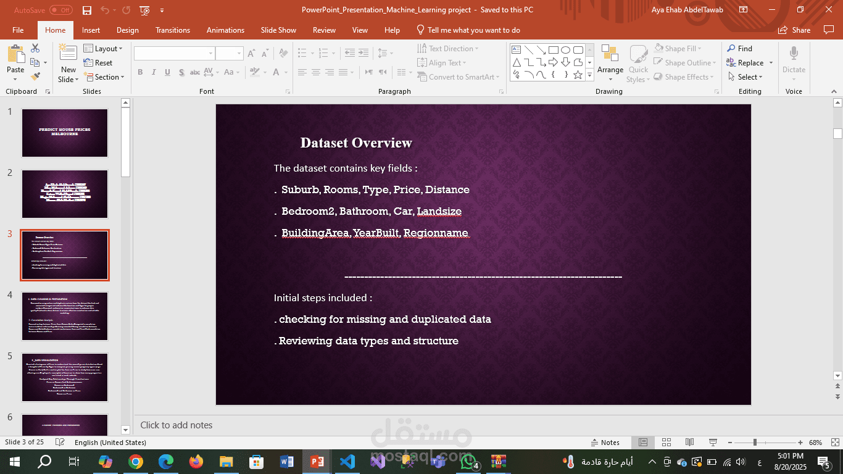This screenshot has height=474, width=843.
Task: Open the Layout dropdown
Action: pos(103,49)
